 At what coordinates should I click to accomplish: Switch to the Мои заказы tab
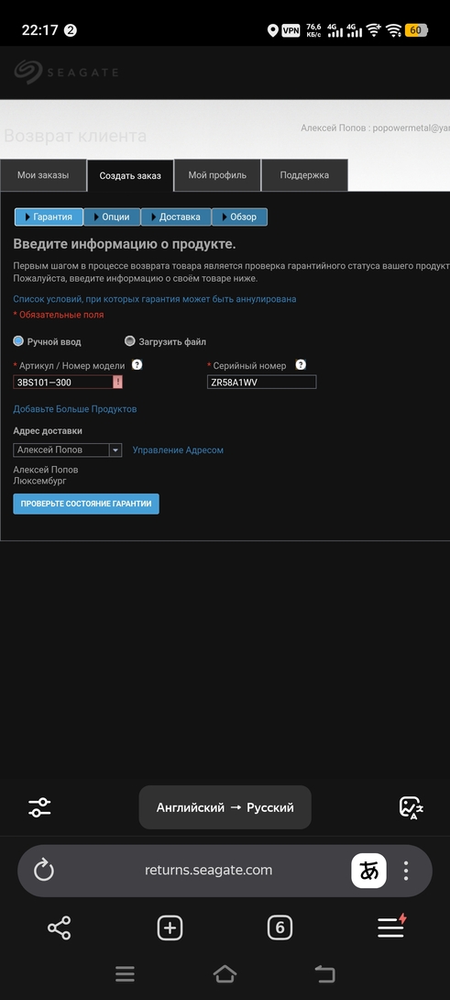coord(43,175)
